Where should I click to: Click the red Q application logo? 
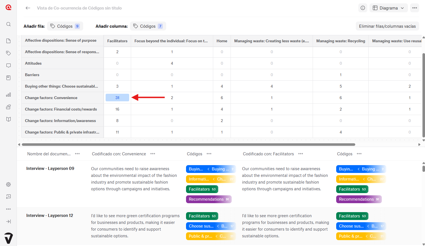coord(8,7)
